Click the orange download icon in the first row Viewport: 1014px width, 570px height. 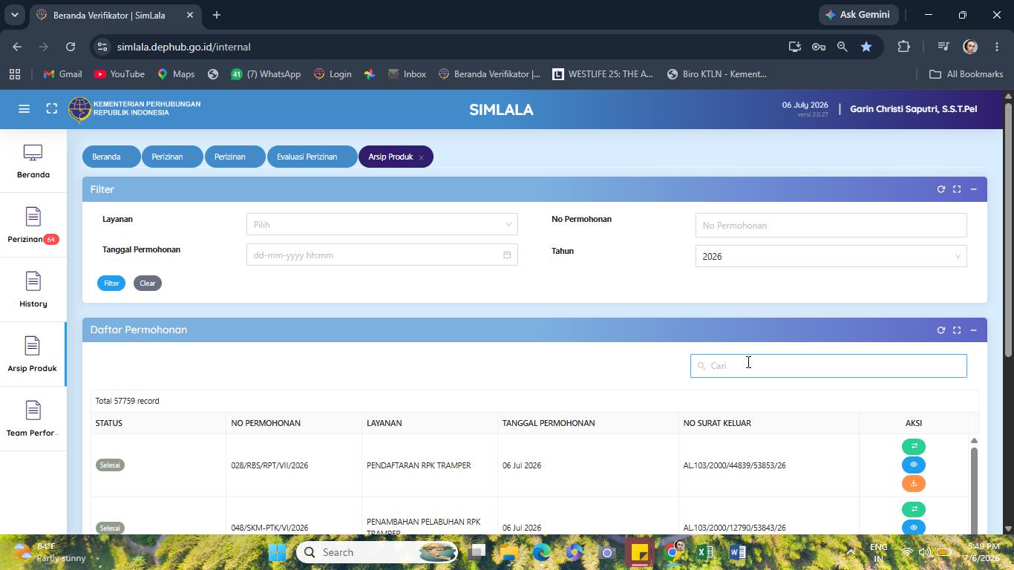pos(914,483)
